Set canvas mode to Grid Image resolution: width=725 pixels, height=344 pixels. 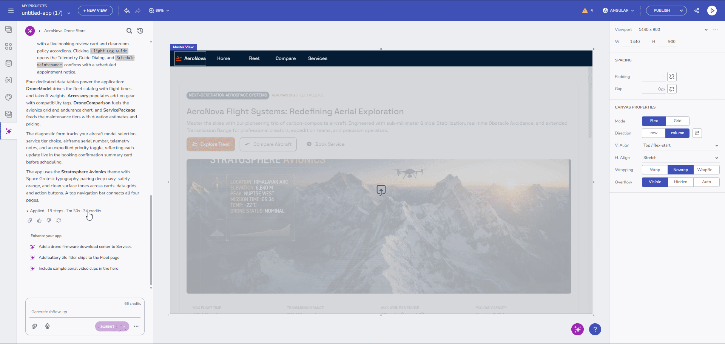tap(677, 121)
